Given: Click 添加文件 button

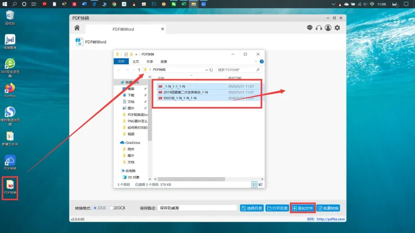Looking at the screenshot, I should pyautogui.click(x=302, y=208).
